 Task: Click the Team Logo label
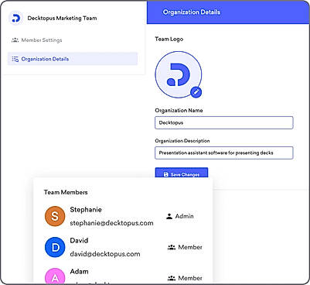point(169,39)
